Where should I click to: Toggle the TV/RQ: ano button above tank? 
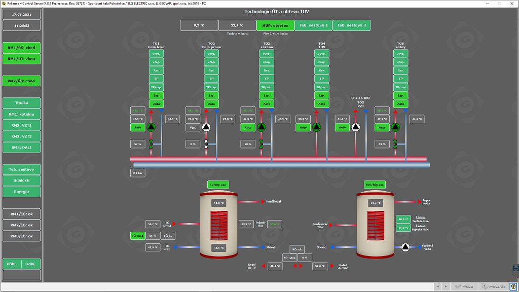pyautogui.click(x=218, y=185)
